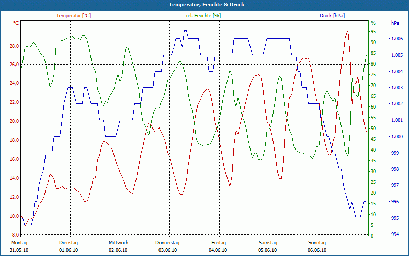Click the '994' pressure axis value

tap(395, 234)
